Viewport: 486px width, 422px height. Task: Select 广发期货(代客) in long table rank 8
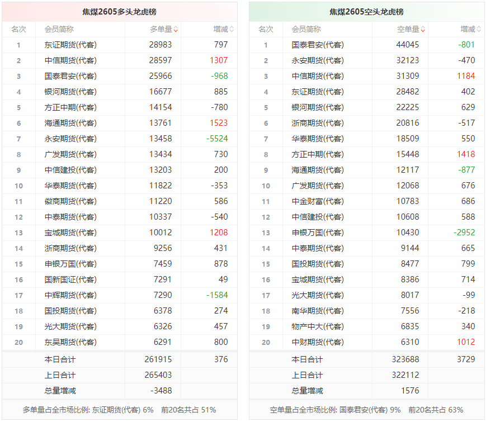coord(70,154)
